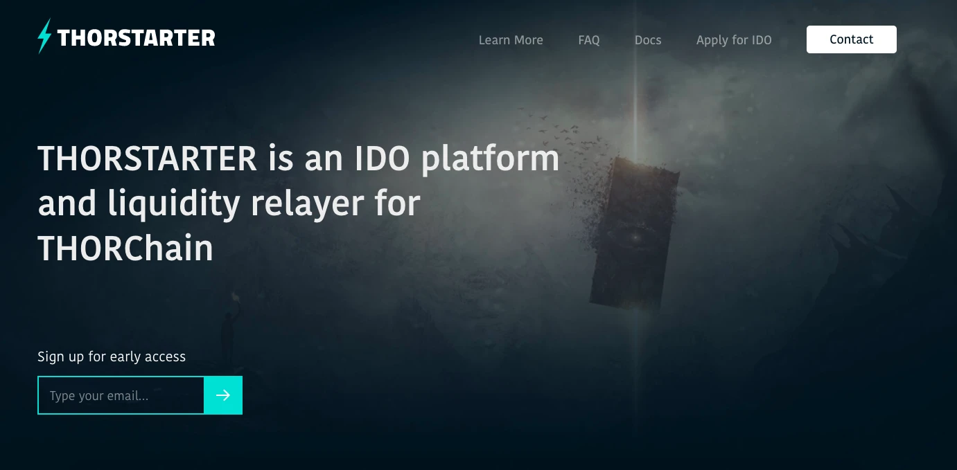Click the headline 'THORSTARTER is an IDO platform'
The height and width of the screenshot is (470, 957).
[x=299, y=158]
